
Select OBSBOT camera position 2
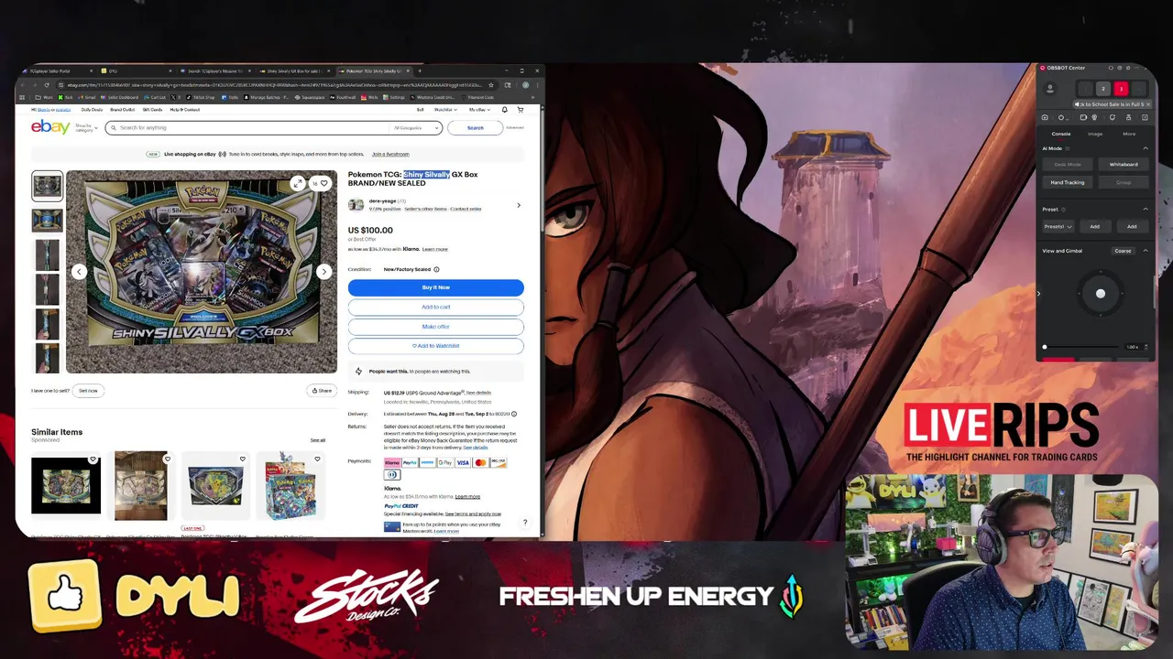[1103, 89]
